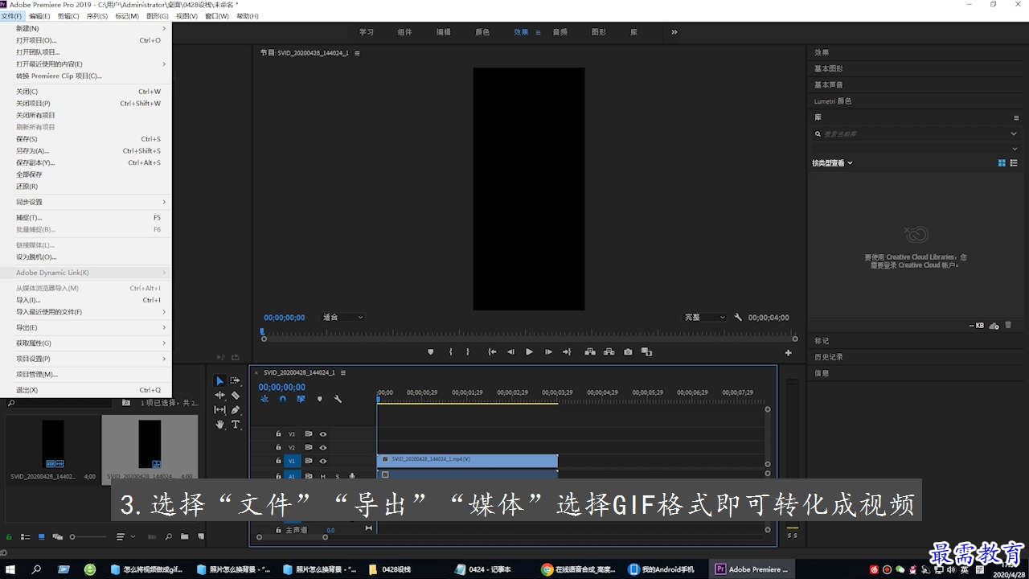Click the Mark Out brace button
Viewport: 1029px width, 579px height.
point(468,351)
